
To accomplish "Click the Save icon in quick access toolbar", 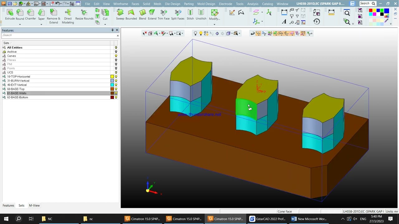I will [9, 4].
